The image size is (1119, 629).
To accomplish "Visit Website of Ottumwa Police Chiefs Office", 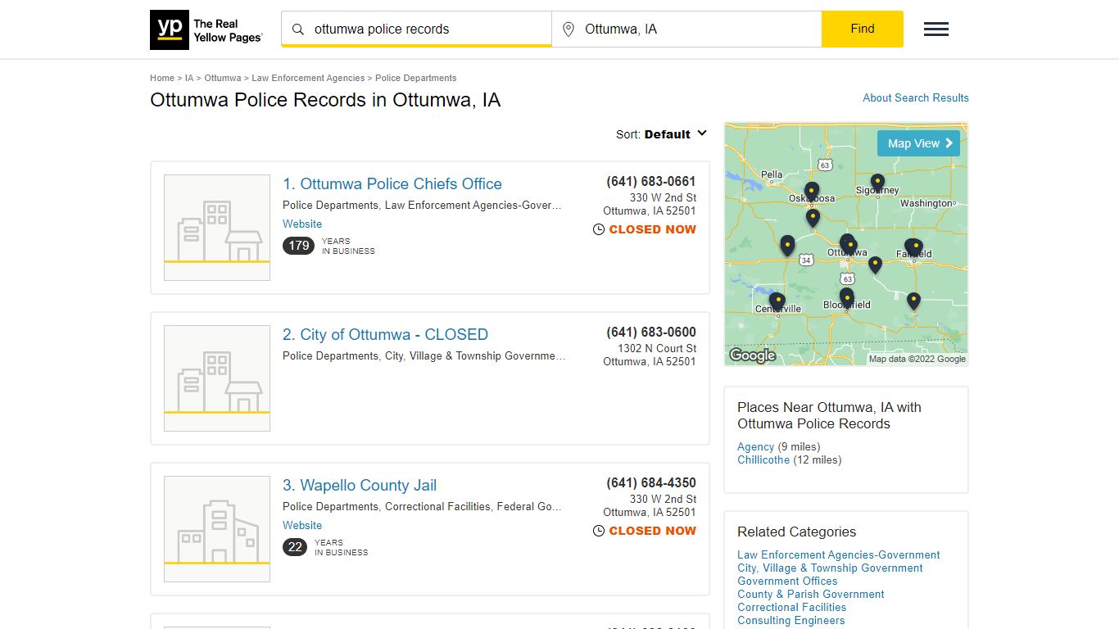I will click(x=302, y=224).
